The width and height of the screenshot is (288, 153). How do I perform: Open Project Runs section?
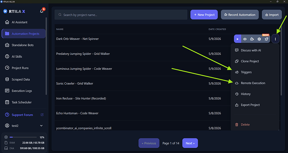[23, 68]
